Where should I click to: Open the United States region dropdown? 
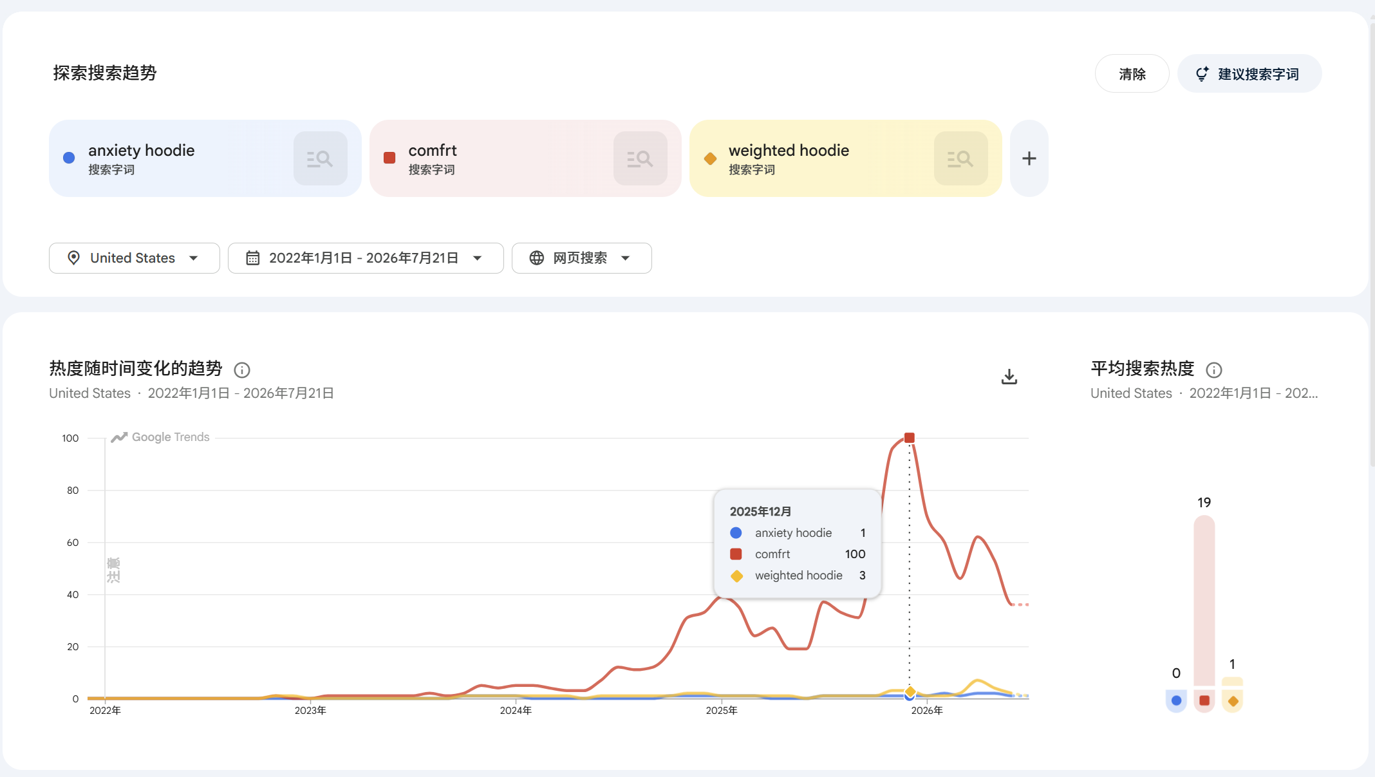coord(134,258)
